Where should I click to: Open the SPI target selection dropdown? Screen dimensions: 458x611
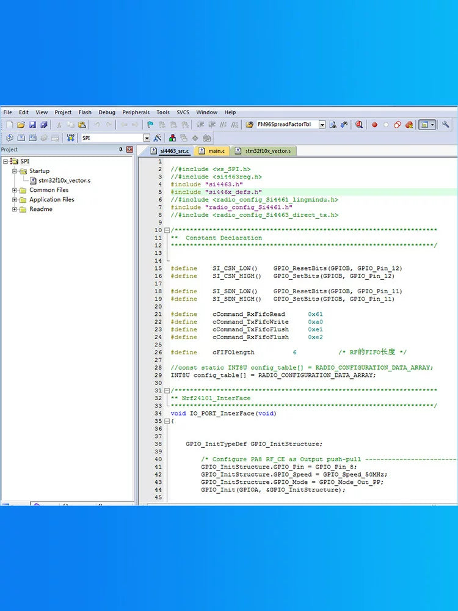[147, 138]
